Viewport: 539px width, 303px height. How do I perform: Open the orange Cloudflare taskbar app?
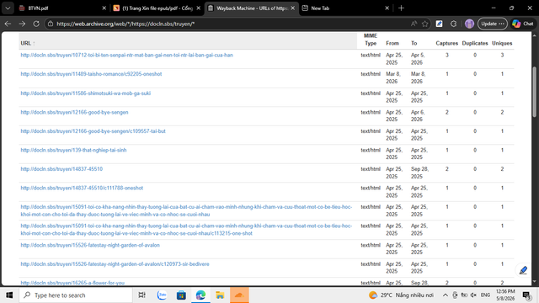tap(239, 295)
